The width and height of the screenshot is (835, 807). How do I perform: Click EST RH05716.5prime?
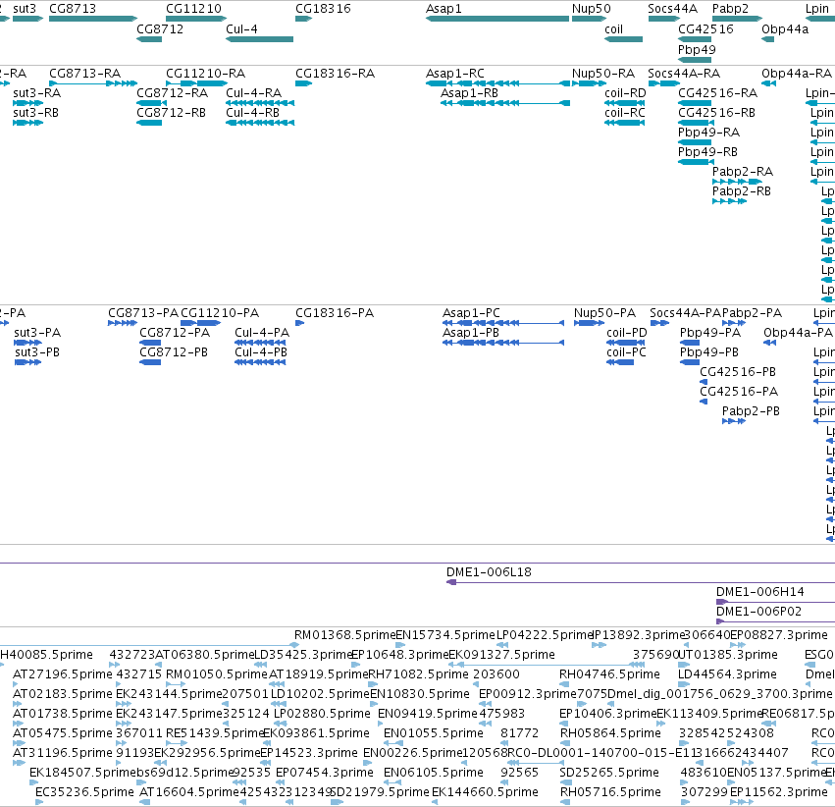(x=610, y=792)
